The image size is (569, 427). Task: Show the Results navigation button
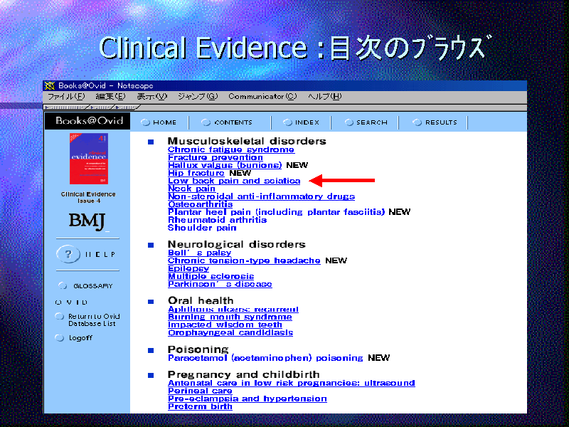[x=435, y=122]
